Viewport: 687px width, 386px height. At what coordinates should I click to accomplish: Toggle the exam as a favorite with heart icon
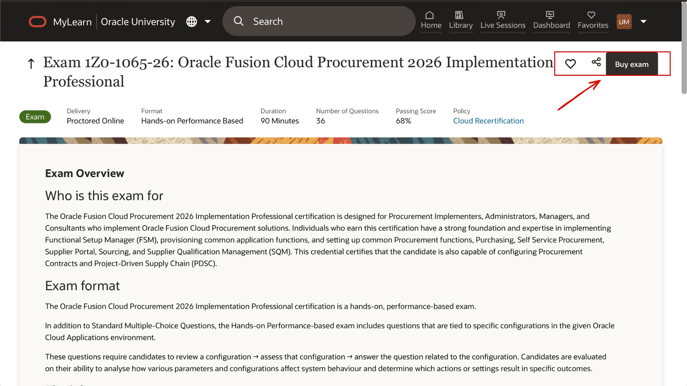coord(570,63)
